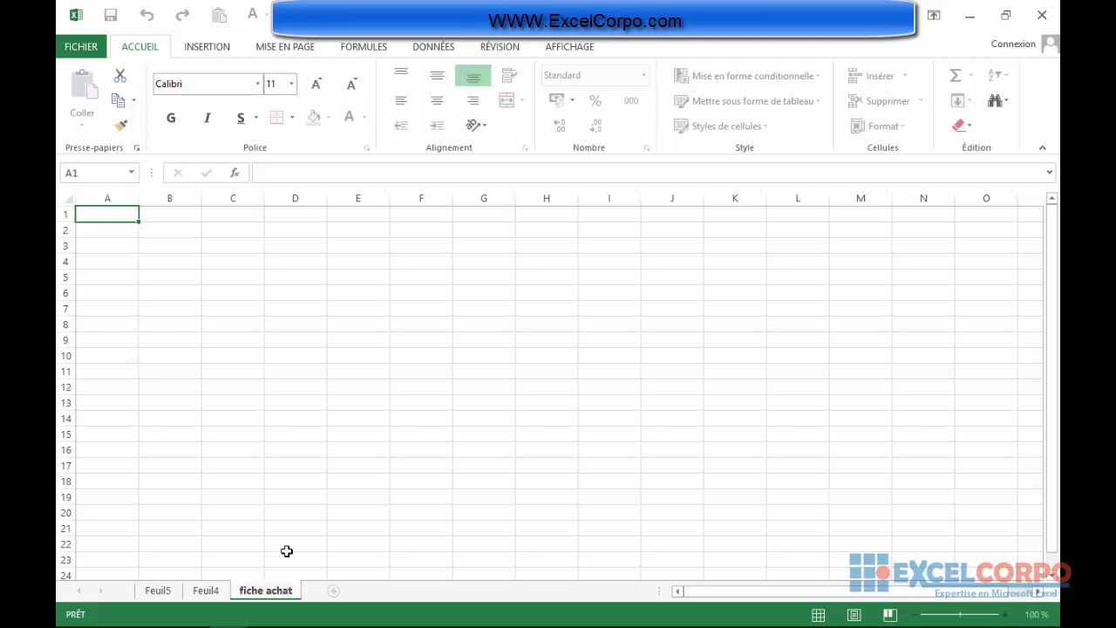Center text horizontally

[437, 100]
